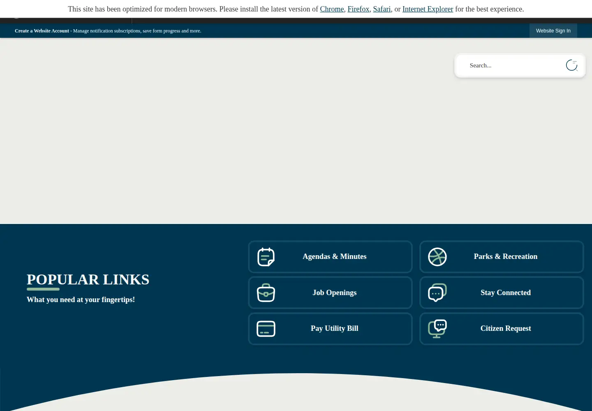This screenshot has width=592, height=411.
Task: Click the Stay Connected chat bubbles icon
Action: [x=437, y=293]
